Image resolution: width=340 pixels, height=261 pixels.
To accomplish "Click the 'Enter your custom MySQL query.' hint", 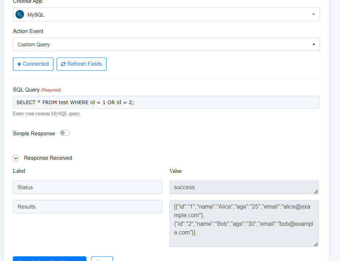I will coord(47,114).
